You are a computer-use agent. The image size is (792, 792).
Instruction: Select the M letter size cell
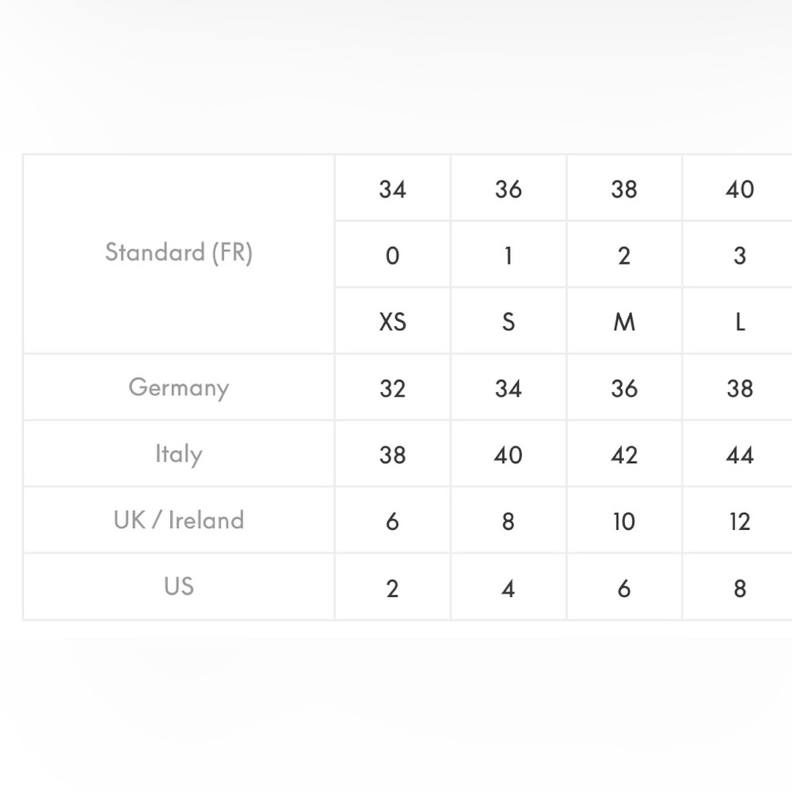click(624, 322)
